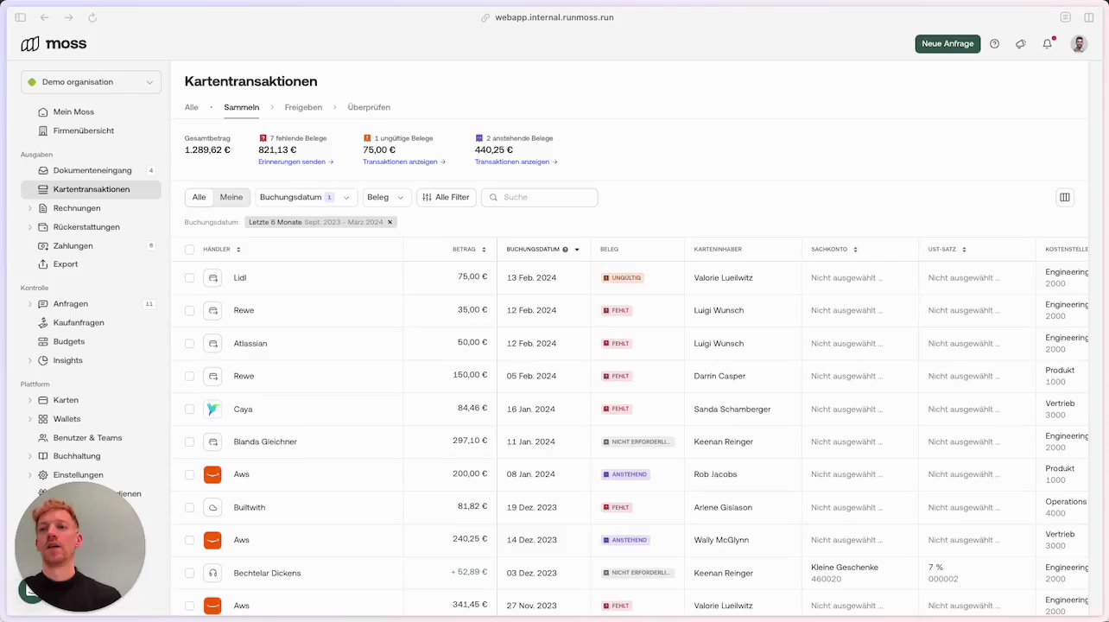
Task: Open Dokumenteneingang in the sidebar
Action: pos(92,170)
